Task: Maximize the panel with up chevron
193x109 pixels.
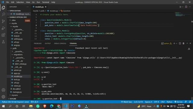Action: coord(187,43)
